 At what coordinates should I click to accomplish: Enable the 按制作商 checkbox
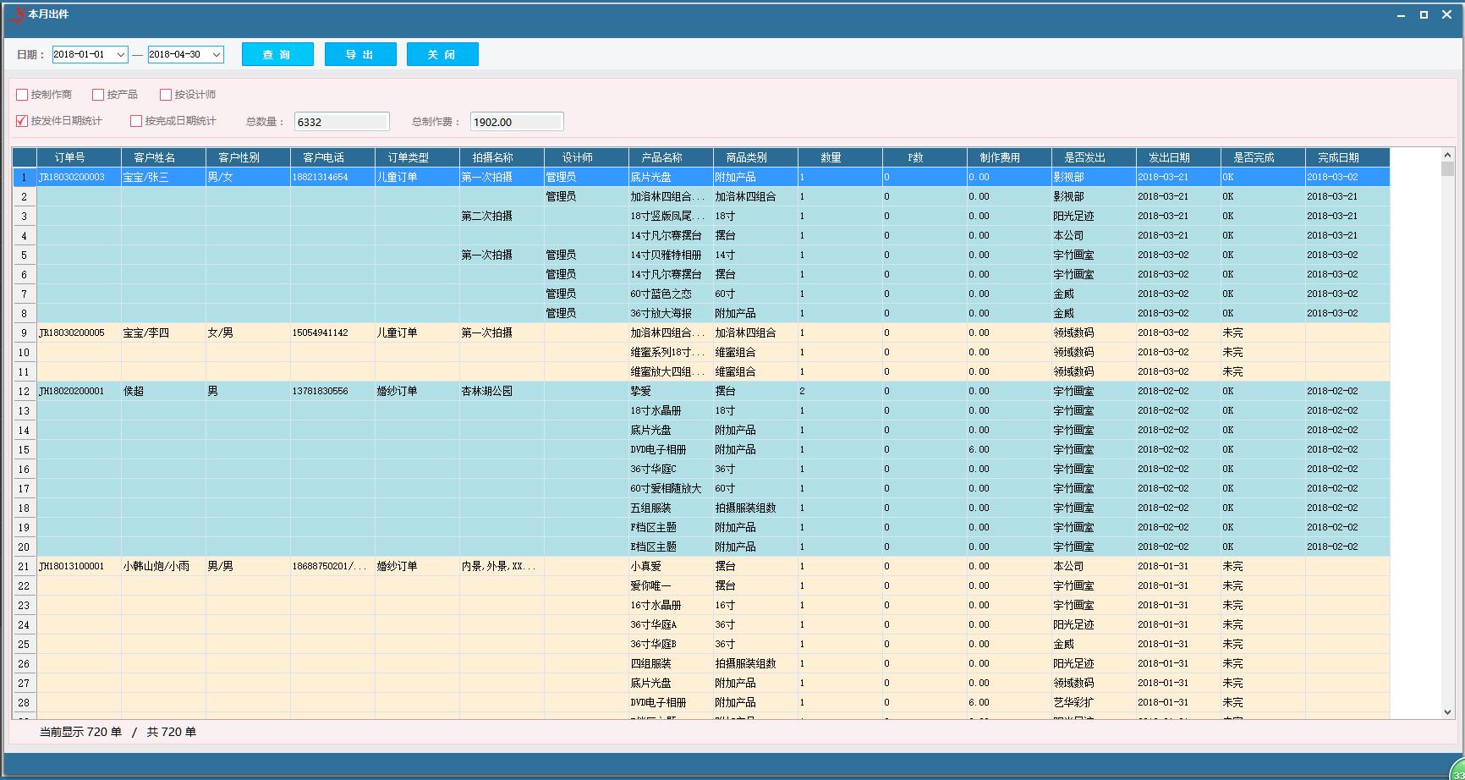click(23, 95)
